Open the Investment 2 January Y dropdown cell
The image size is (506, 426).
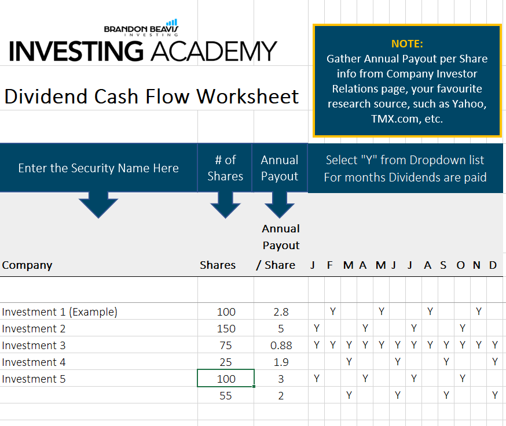point(317,328)
